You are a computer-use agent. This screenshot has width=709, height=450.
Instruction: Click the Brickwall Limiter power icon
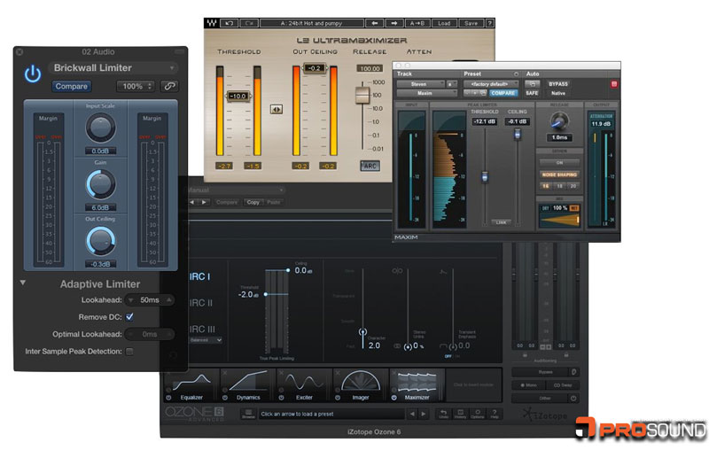click(x=33, y=74)
